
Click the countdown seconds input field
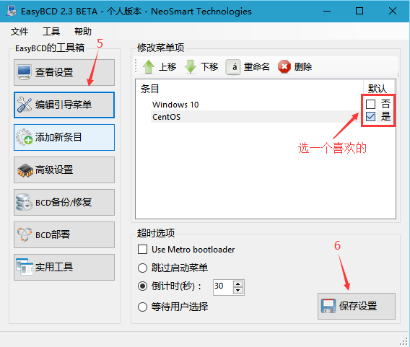pyautogui.click(x=223, y=287)
